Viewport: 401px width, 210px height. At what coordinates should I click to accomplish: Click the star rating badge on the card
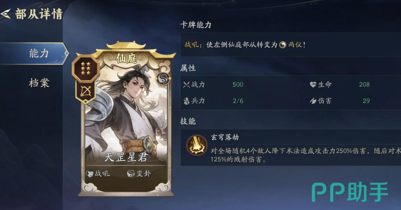click(x=86, y=68)
